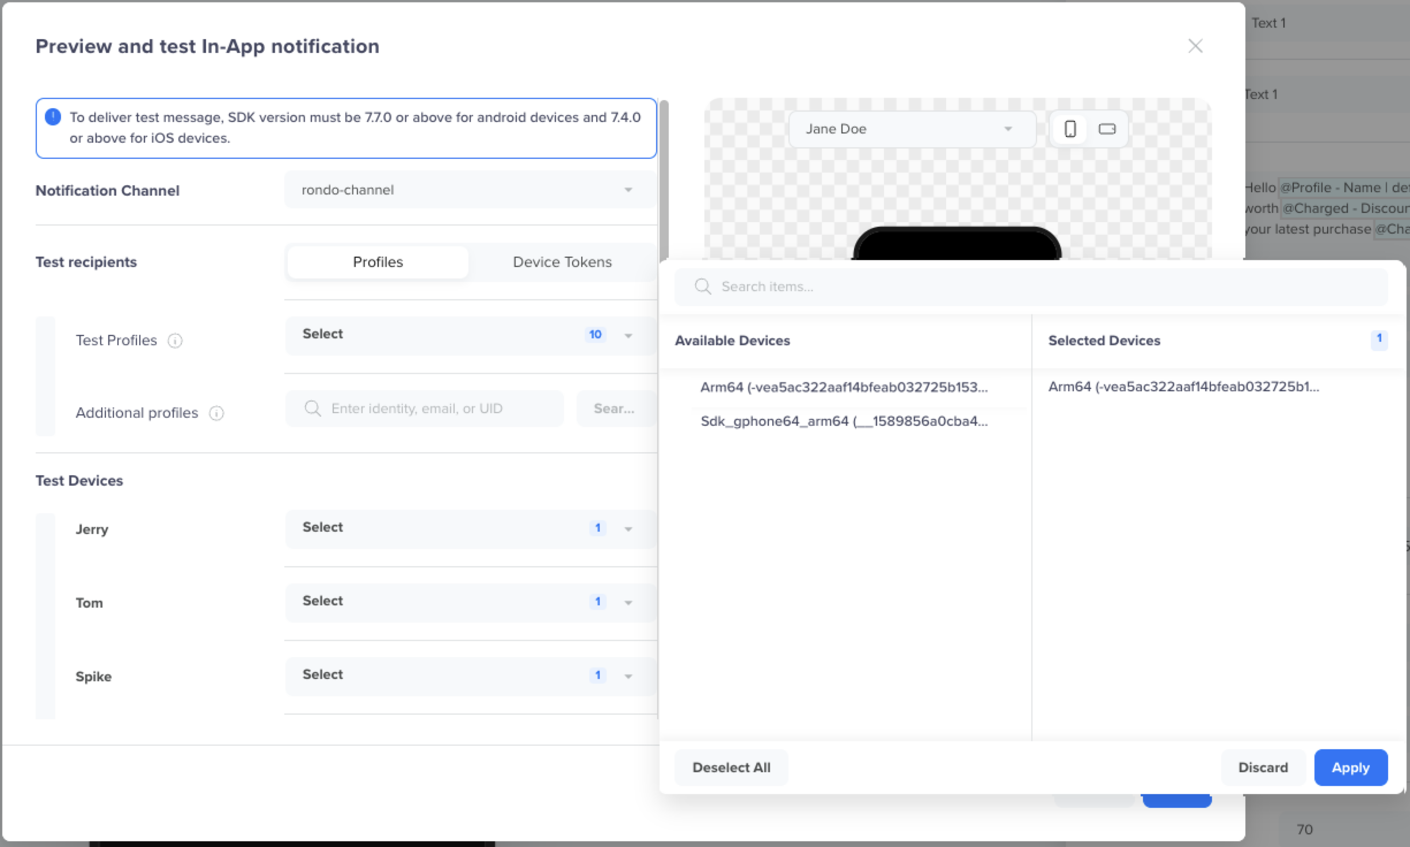The width and height of the screenshot is (1410, 847).
Task: Switch preview to landscape orientation icon
Action: (x=1107, y=129)
